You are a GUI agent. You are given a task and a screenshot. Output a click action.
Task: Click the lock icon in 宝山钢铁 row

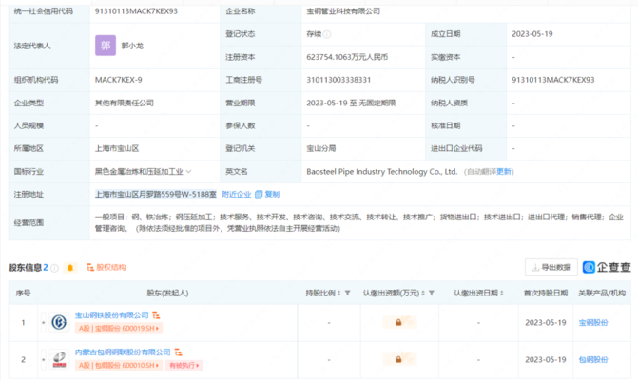pos(397,322)
